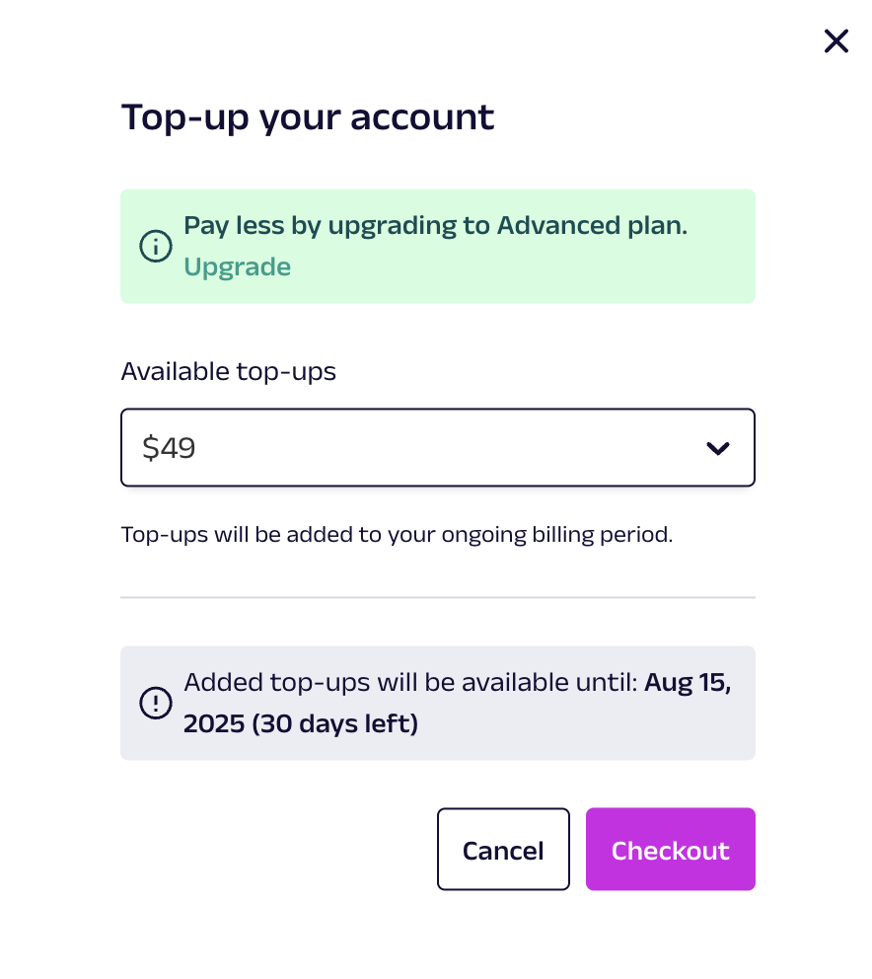
Task: Close the top-up dialog with the X icon
Action: point(836,41)
